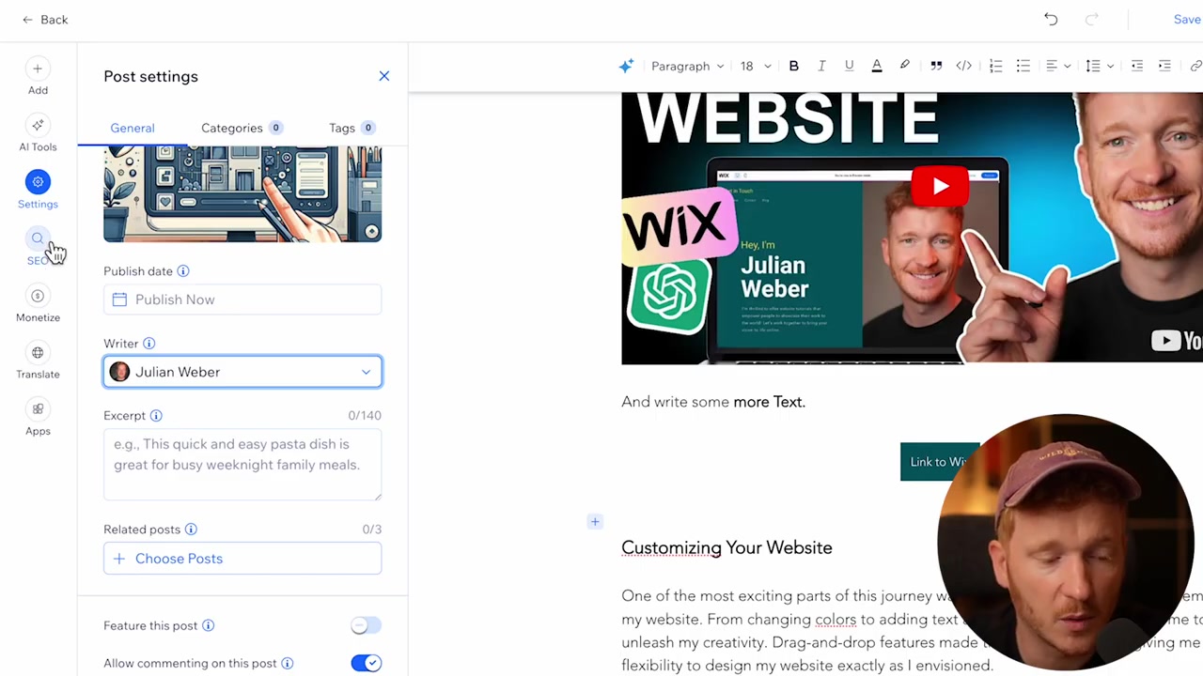This screenshot has height=676, width=1203.
Task: Insert a link from toolbar
Action: [1195, 66]
